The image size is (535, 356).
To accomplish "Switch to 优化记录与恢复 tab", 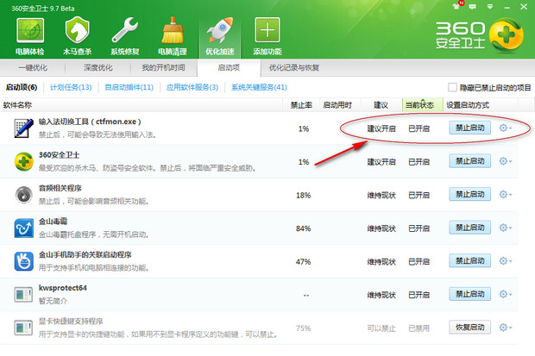I will (294, 67).
